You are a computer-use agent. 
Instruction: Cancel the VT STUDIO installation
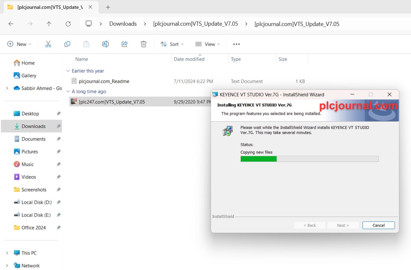pos(378,225)
